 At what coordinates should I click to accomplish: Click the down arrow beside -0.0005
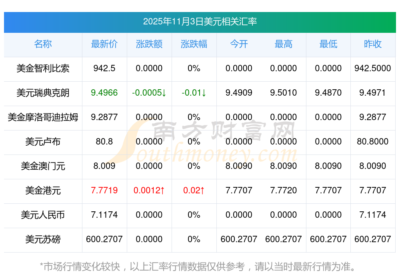click(x=164, y=93)
